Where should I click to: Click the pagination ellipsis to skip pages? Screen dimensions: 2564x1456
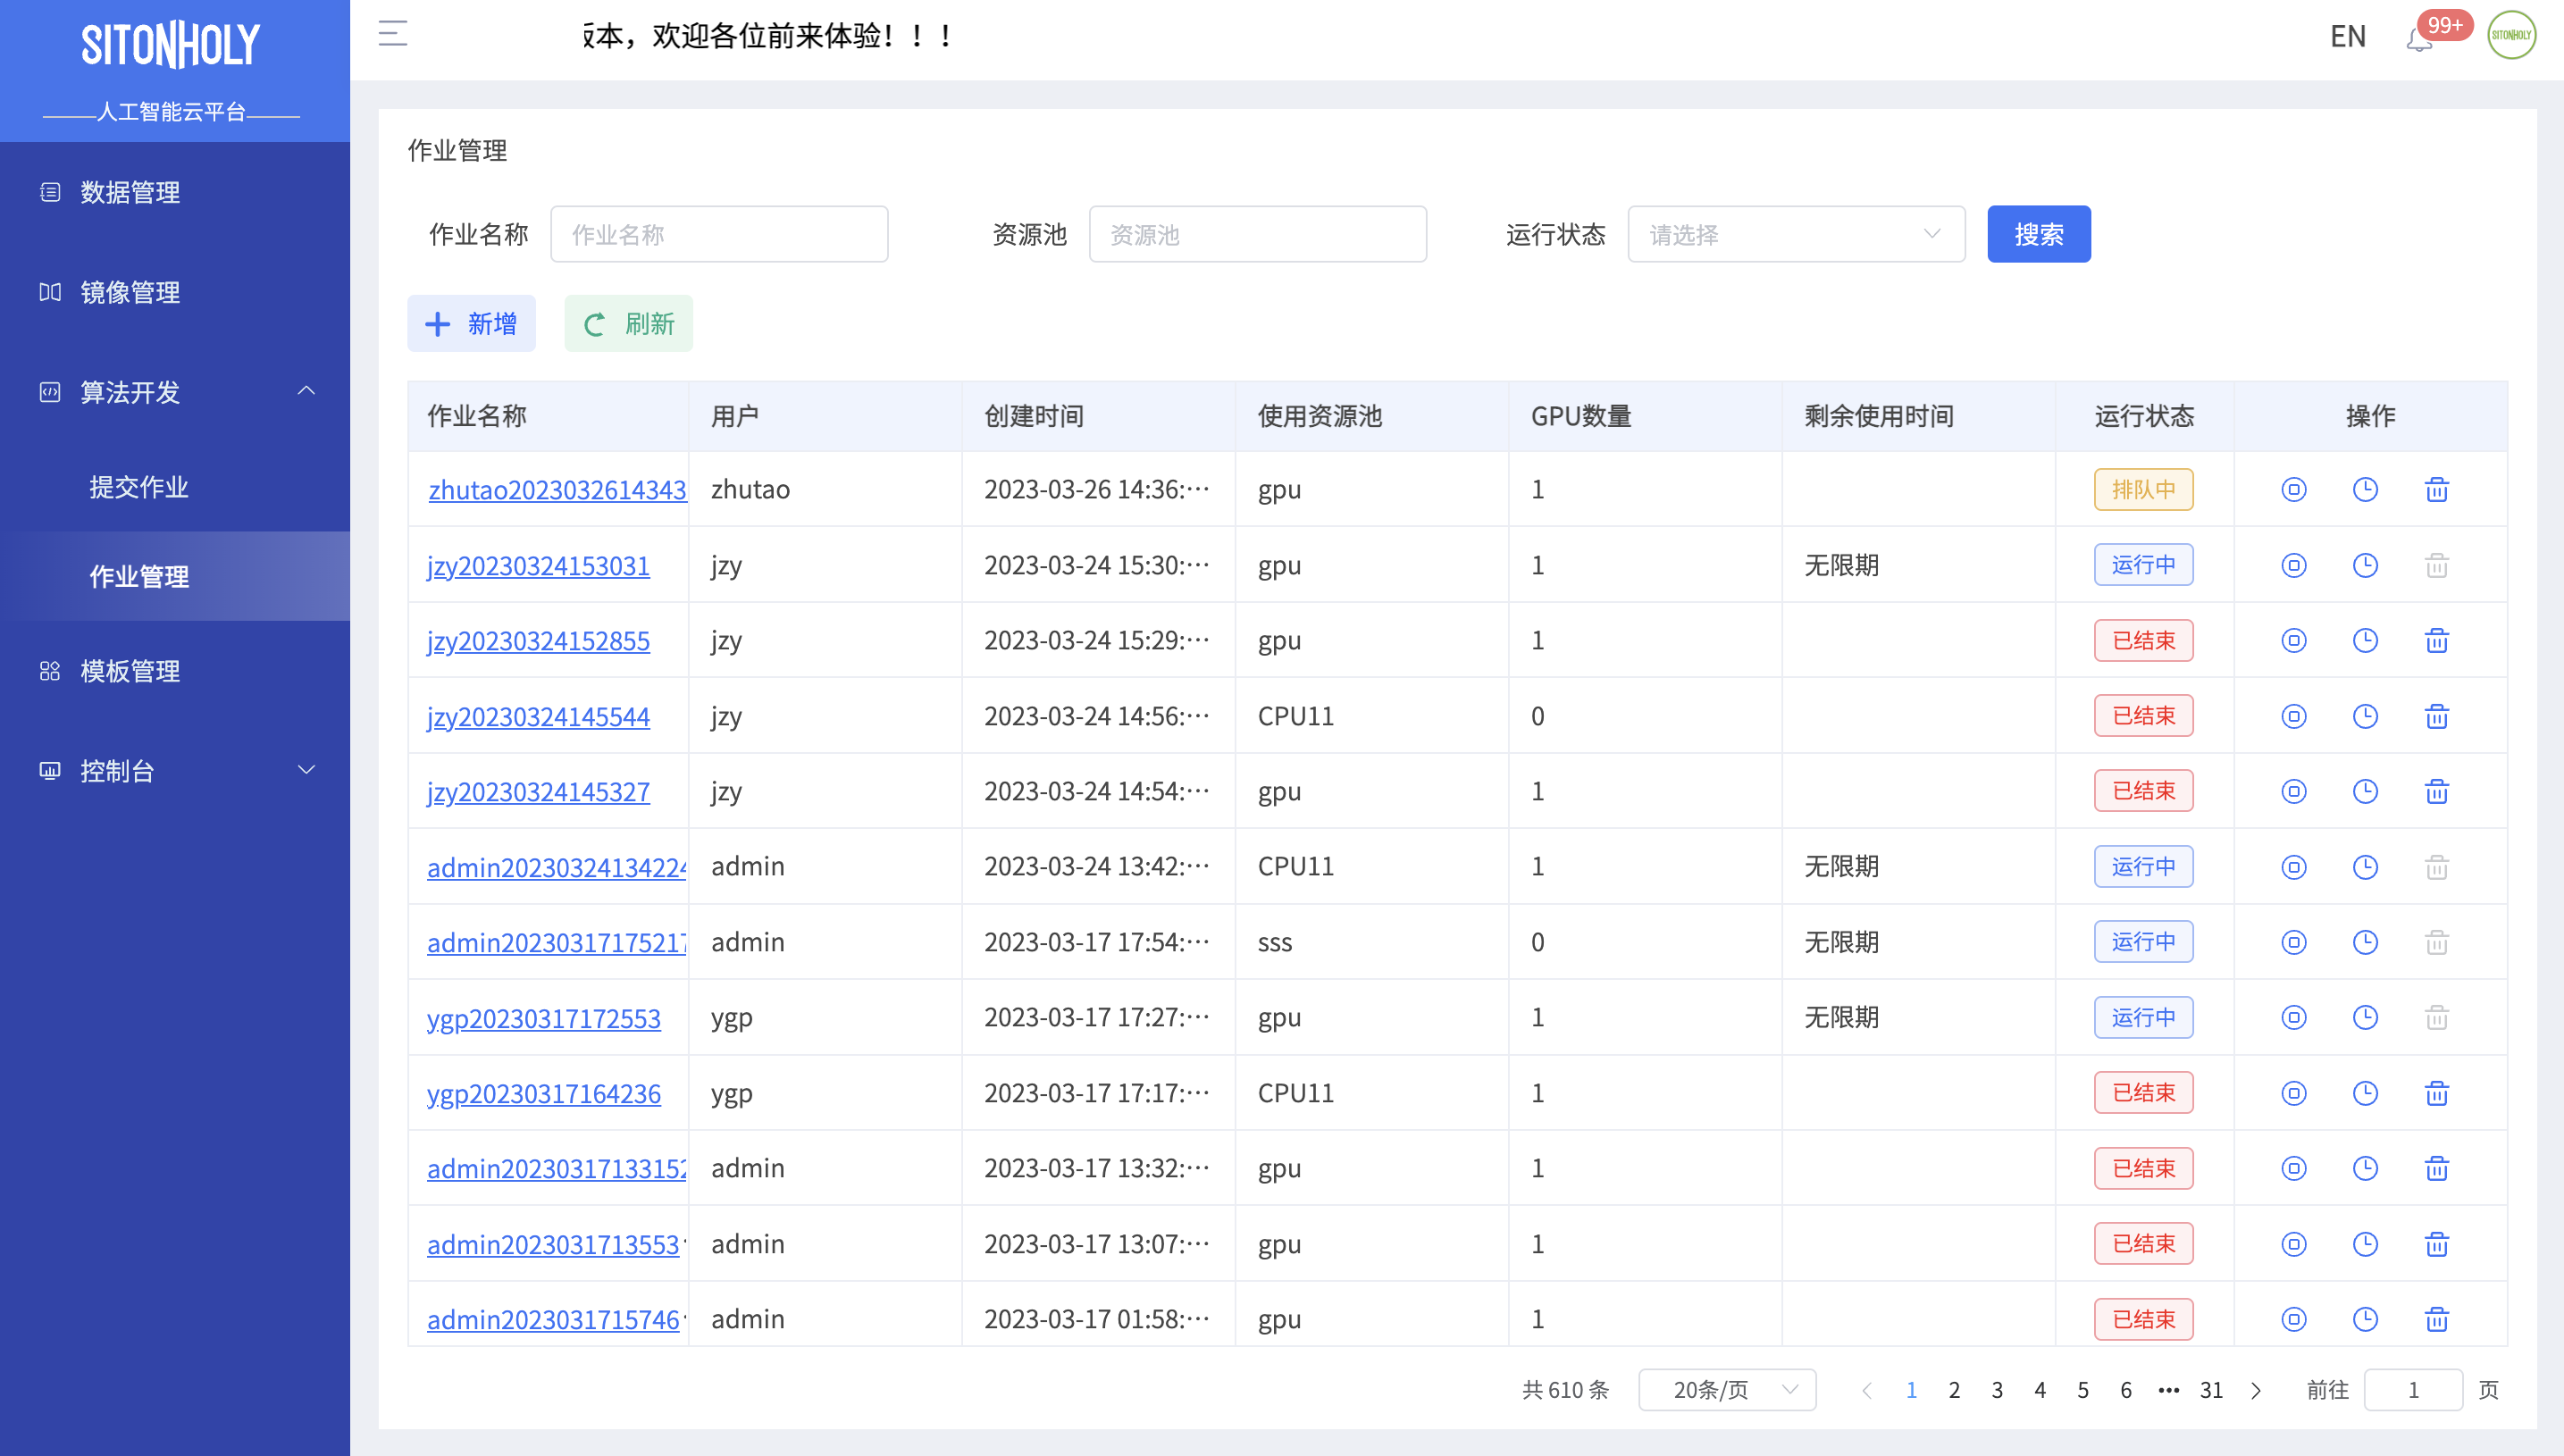coord(2168,1389)
